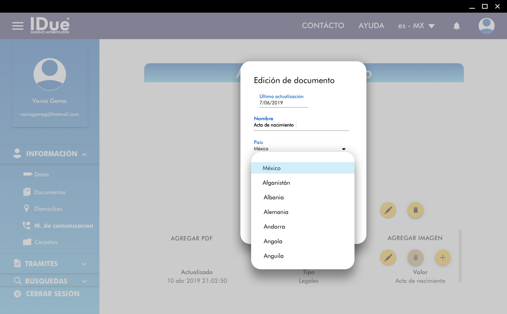Click the plus add icon
This screenshot has width=507, height=314.
[x=442, y=257]
